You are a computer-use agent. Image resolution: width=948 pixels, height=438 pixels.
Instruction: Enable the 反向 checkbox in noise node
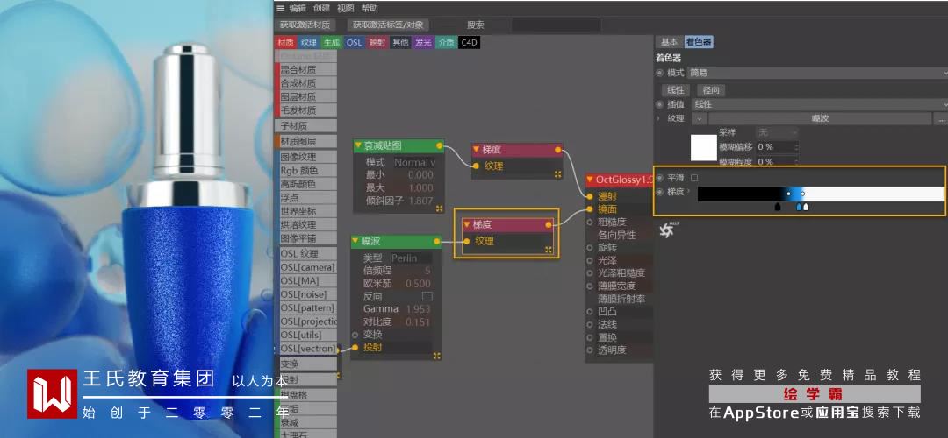427,296
